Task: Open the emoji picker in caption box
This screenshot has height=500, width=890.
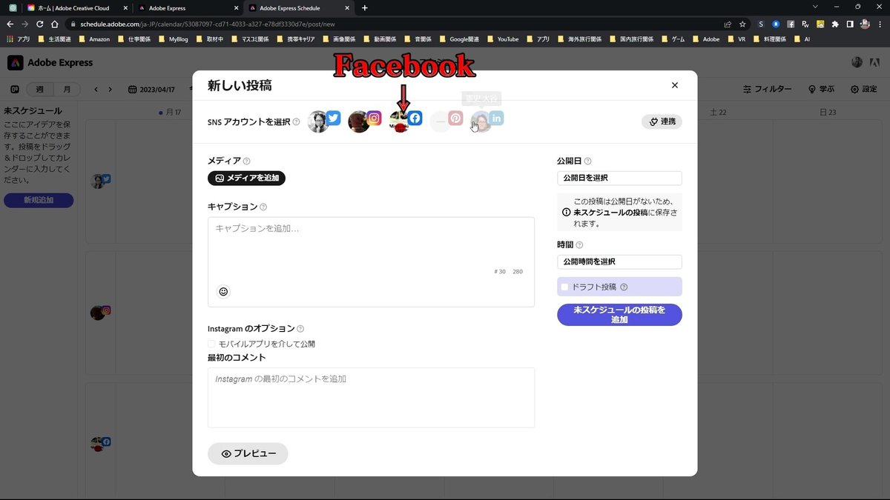Action: [x=223, y=292]
